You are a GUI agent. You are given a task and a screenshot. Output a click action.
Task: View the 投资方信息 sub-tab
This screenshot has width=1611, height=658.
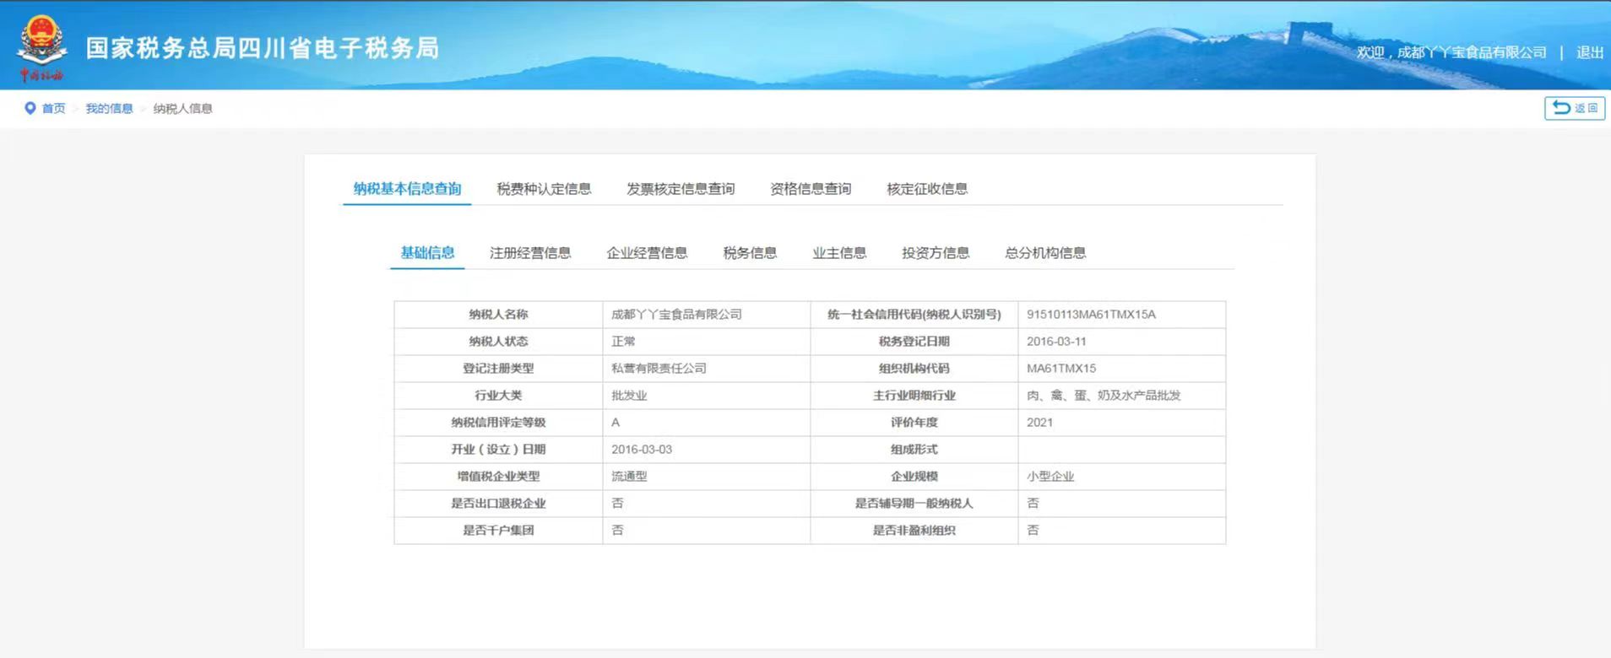click(935, 253)
